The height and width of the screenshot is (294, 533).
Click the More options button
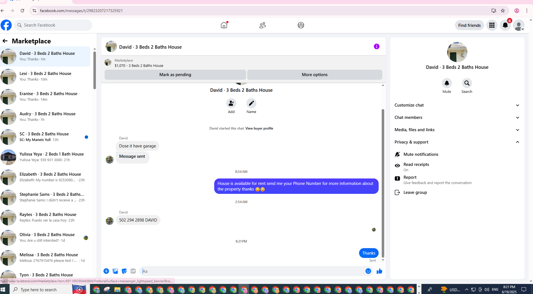pos(315,75)
